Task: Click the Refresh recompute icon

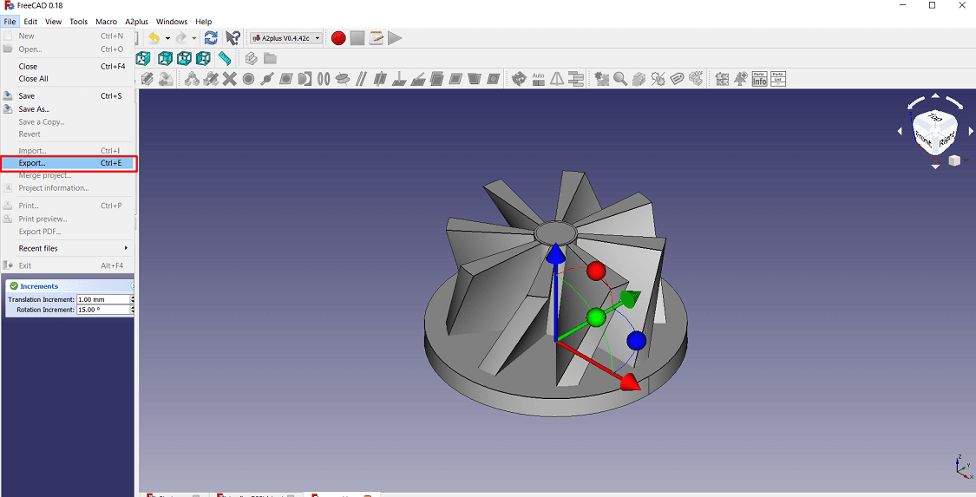Action: point(211,38)
